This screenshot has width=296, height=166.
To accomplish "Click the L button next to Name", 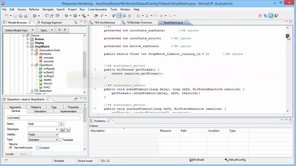I will 62,124.
